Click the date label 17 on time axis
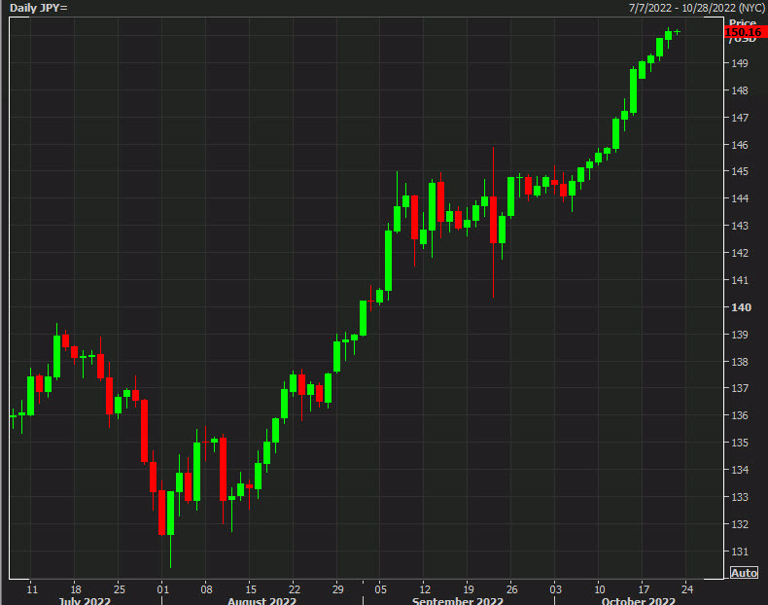 click(x=644, y=589)
